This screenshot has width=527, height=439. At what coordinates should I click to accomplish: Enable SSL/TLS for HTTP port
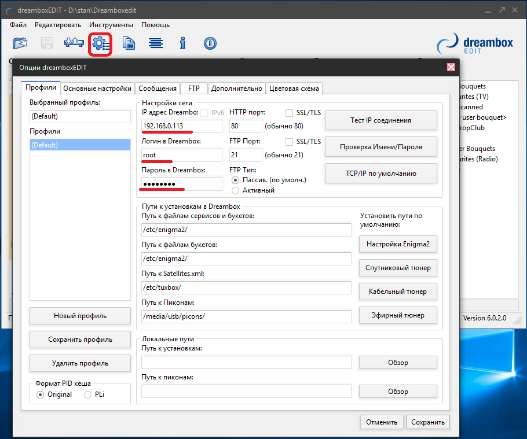point(289,113)
